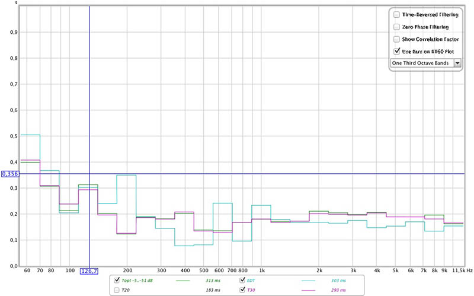Tick the Show Correlation Factor checkbox
This screenshot has height=296, width=474.
(396, 39)
